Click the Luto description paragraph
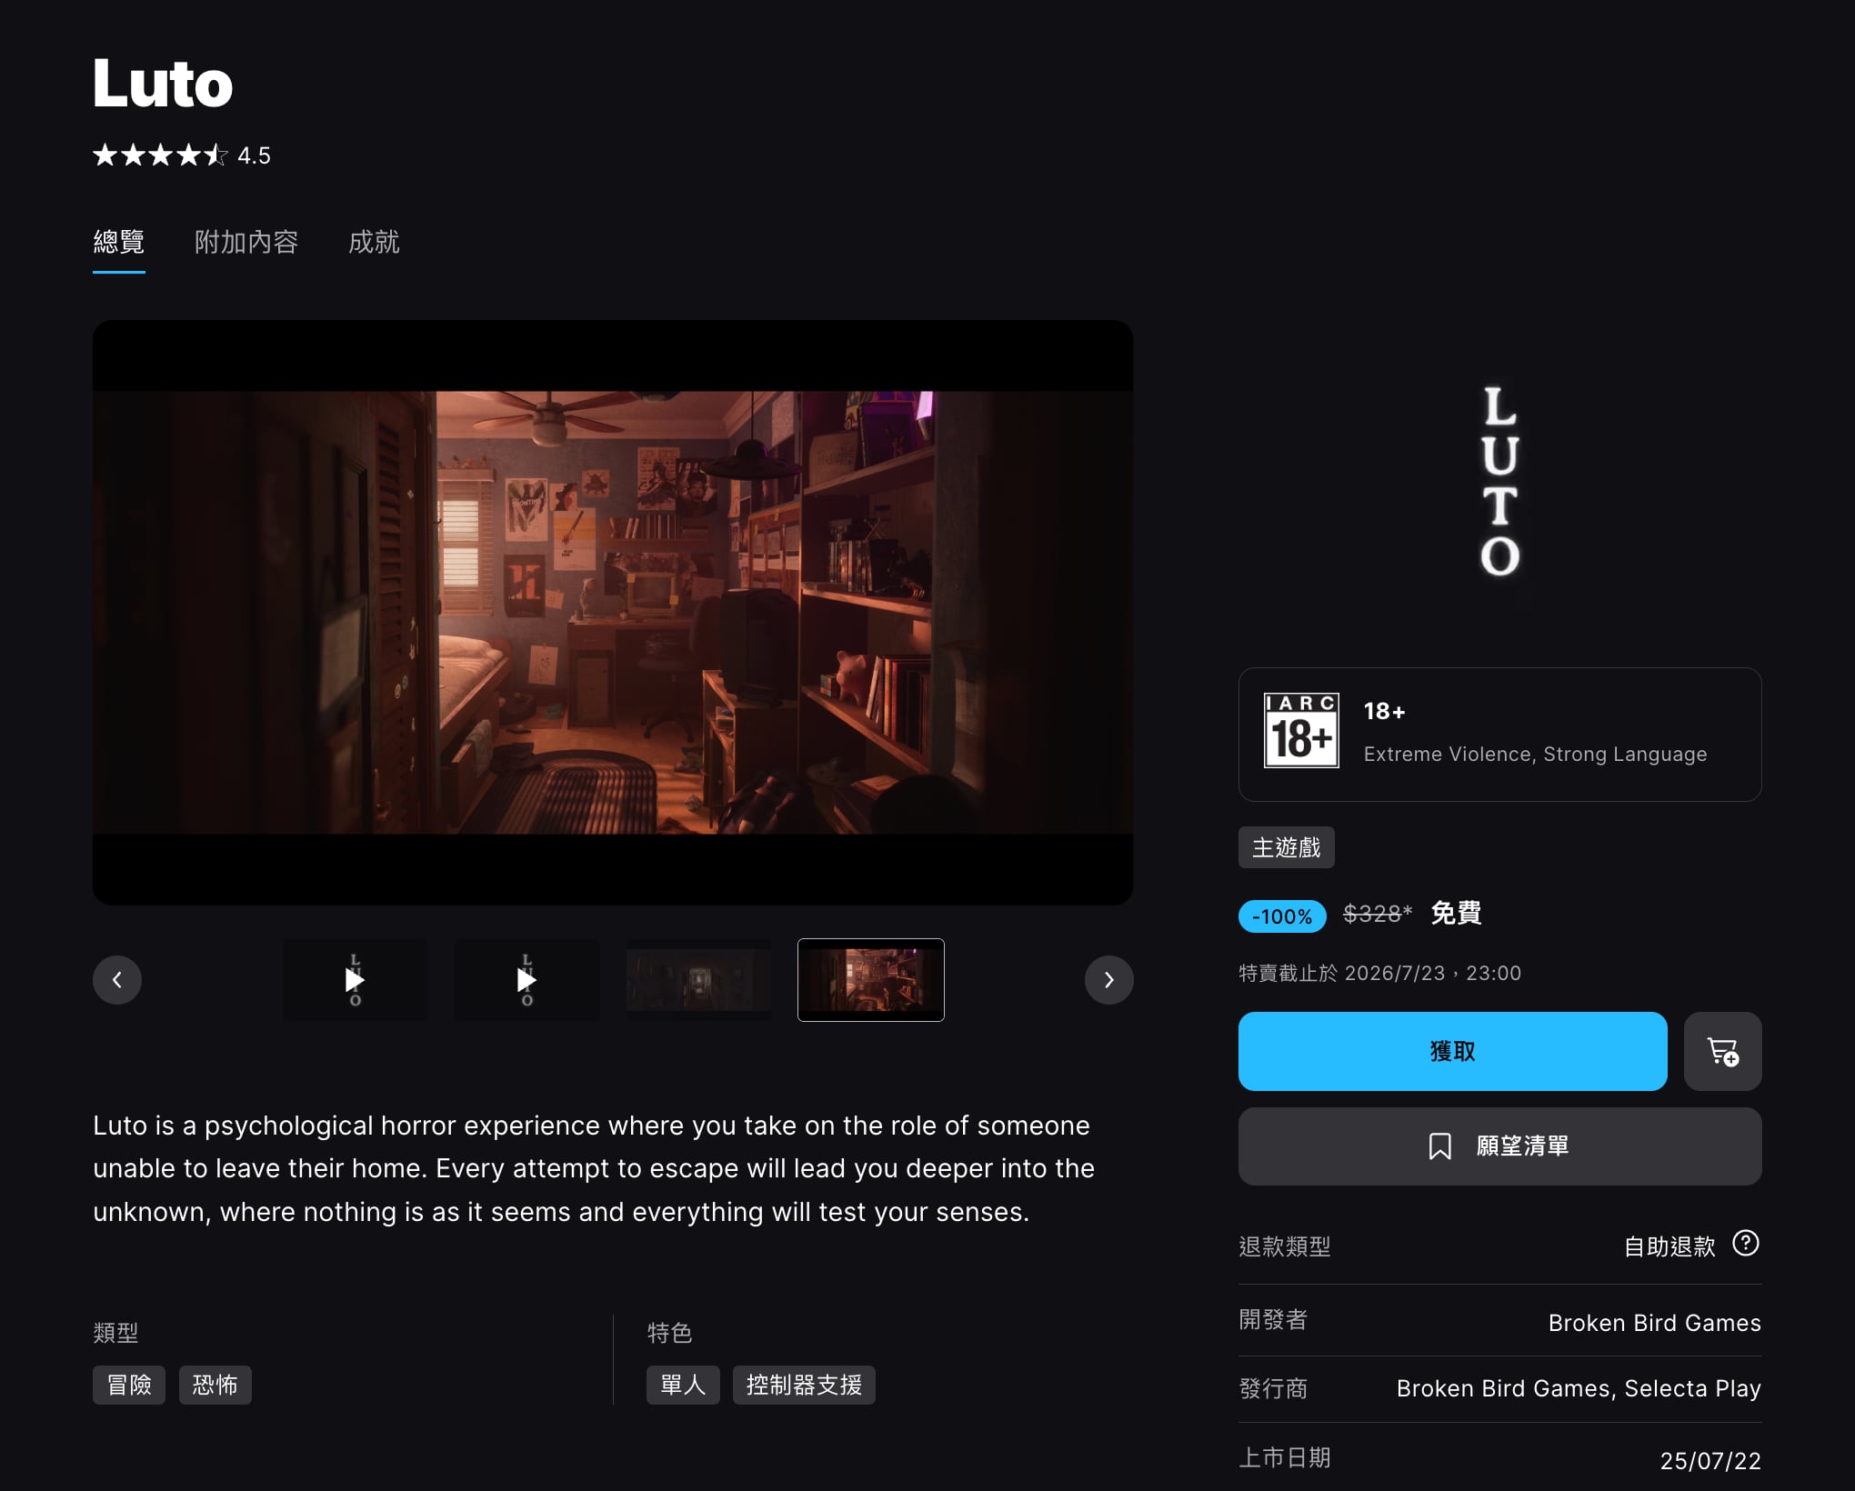This screenshot has width=1855, height=1491. [594, 1168]
